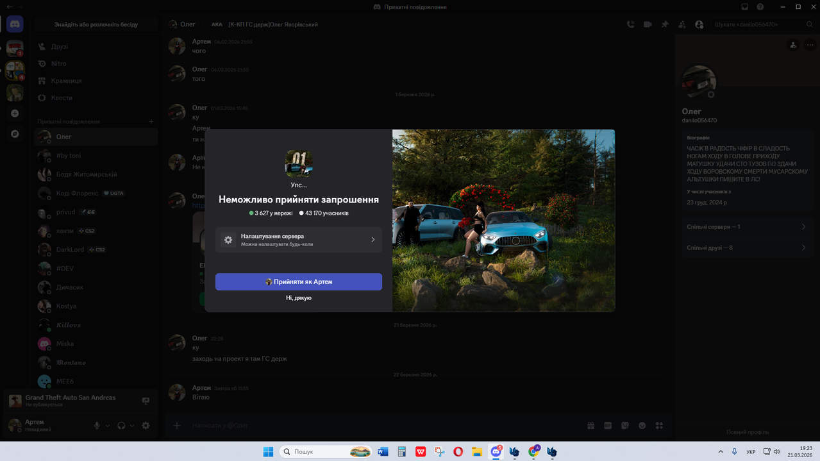Open the Inbox icon in the title bar

pyautogui.click(x=744, y=7)
